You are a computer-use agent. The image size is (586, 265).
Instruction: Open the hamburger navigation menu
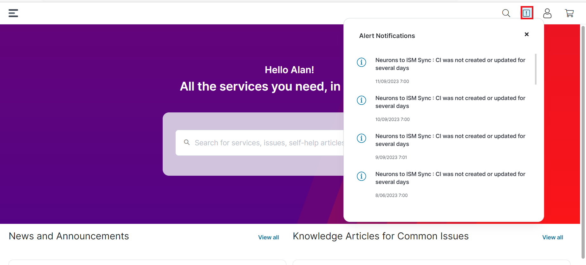tap(13, 13)
